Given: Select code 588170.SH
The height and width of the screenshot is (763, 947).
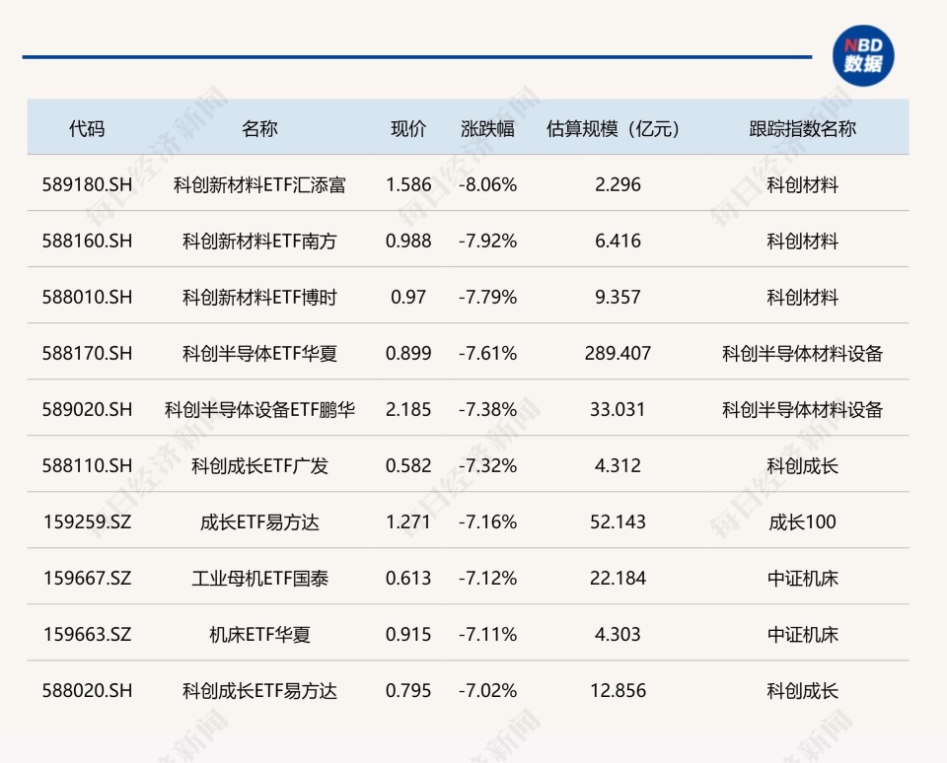Looking at the screenshot, I should click(87, 353).
